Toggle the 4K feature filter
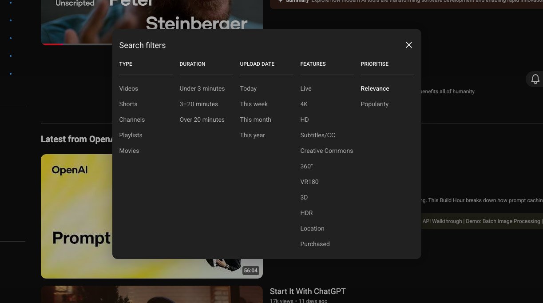Image resolution: width=543 pixels, height=303 pixels. tap(304, 104)
